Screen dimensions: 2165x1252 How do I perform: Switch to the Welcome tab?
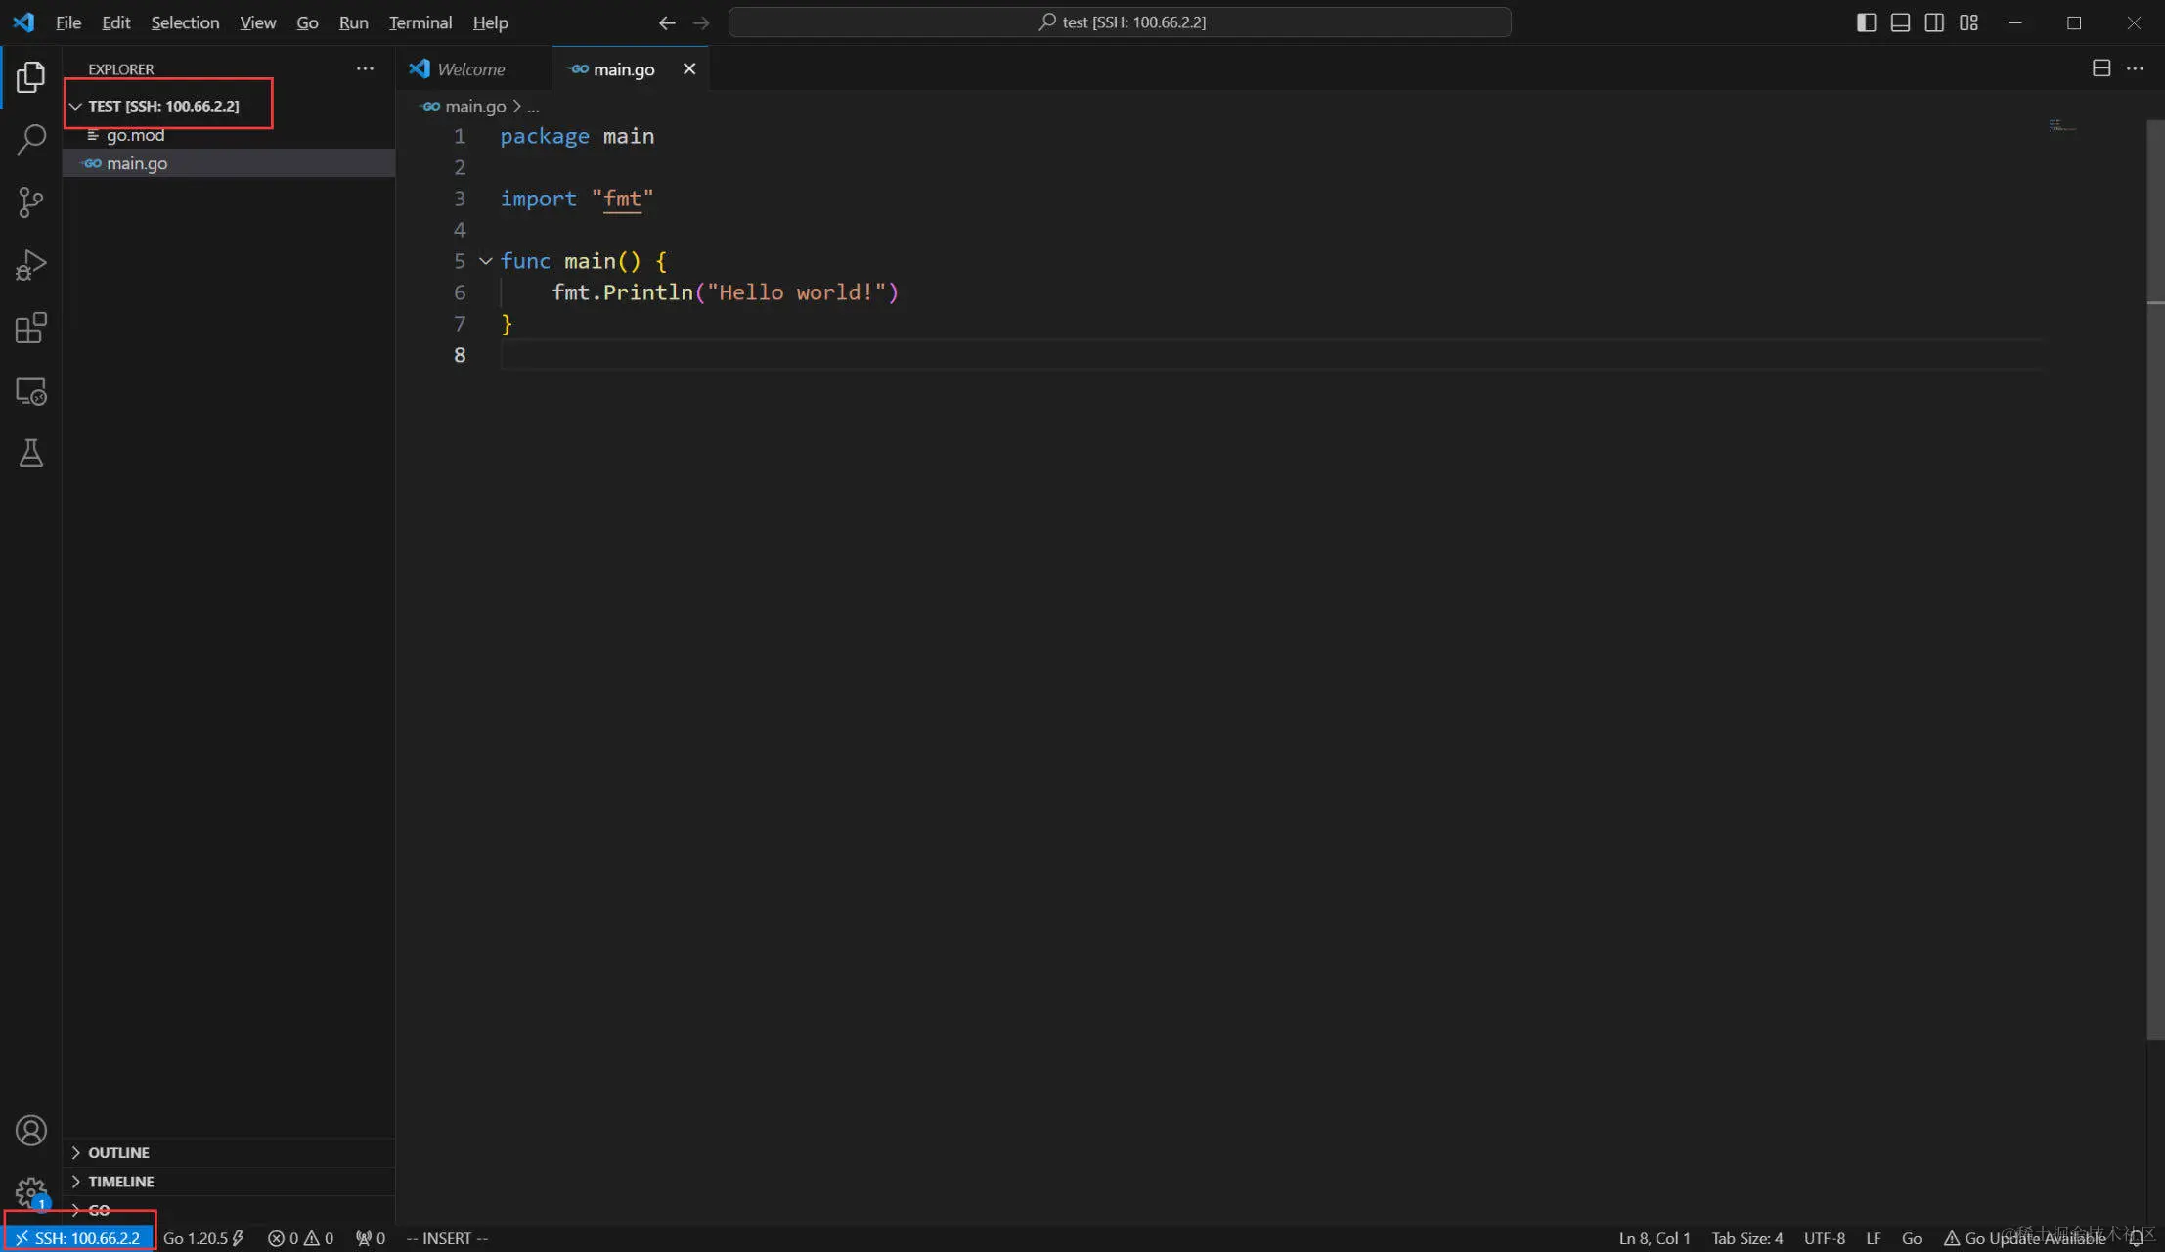tap(470, 69)
